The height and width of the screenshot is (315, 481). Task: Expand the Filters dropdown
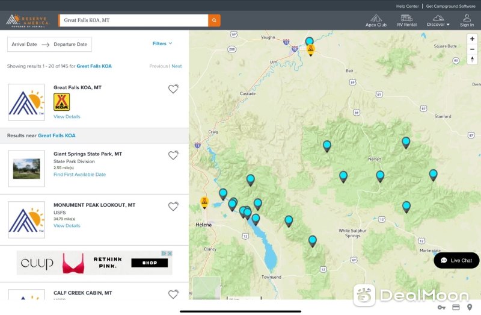(x=162, y=43)
